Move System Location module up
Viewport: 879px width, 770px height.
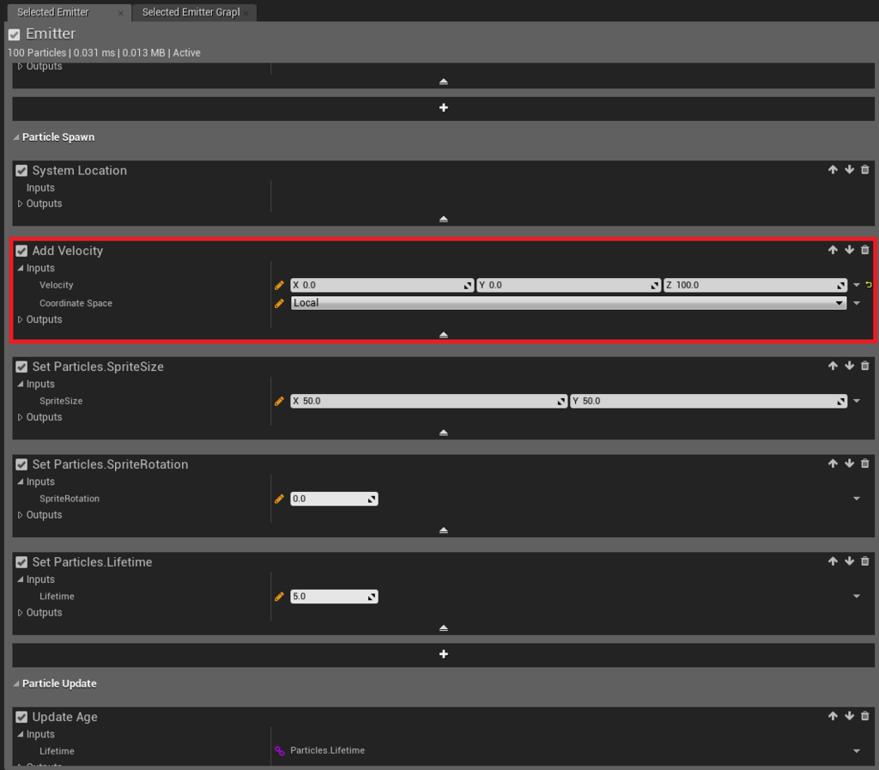pos(833,170)
